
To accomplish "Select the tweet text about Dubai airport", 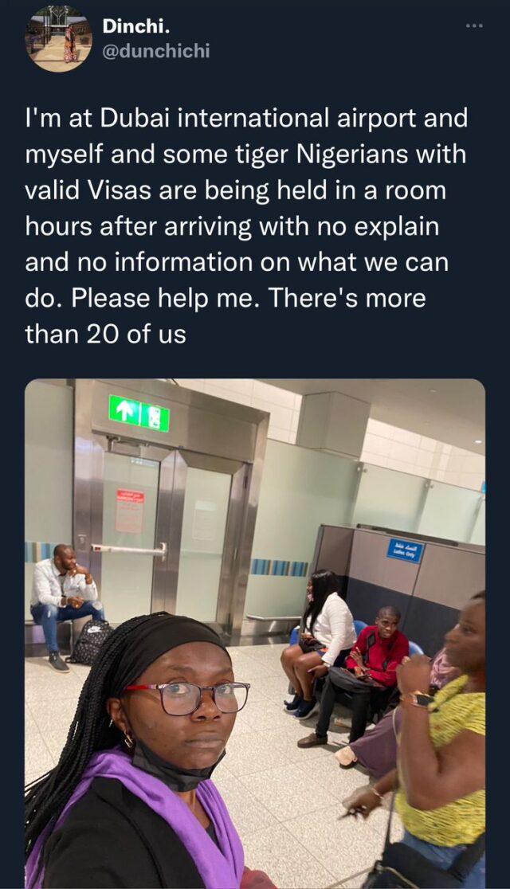I will (x=247, y=225).
